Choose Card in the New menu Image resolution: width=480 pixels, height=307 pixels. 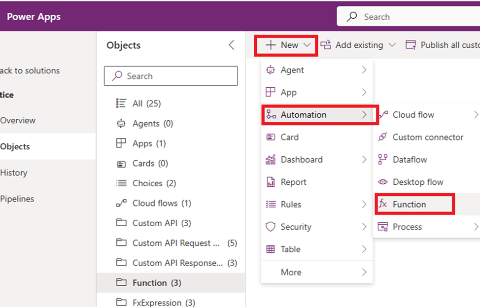[290, 137]
